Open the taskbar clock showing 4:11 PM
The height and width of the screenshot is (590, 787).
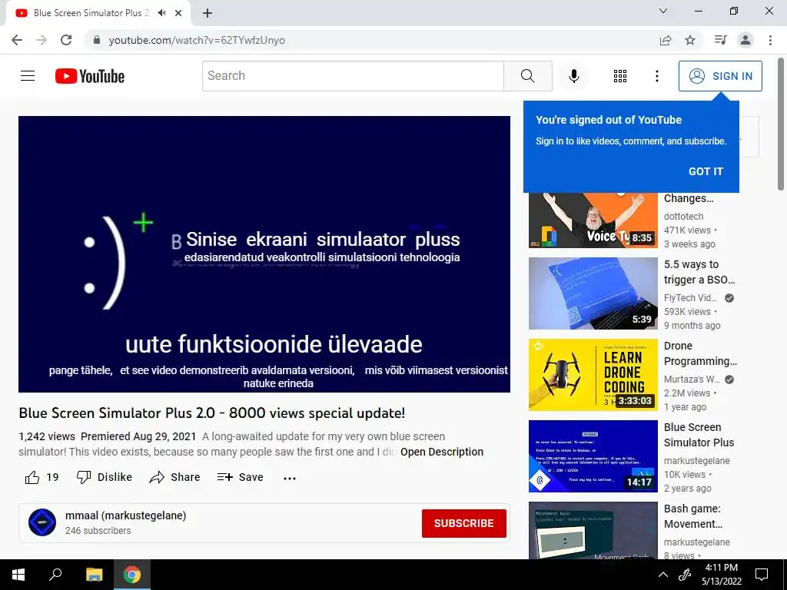click(x=721, y=575)
